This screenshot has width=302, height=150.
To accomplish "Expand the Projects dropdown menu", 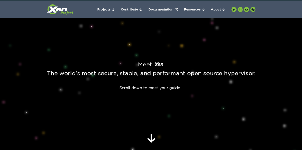I will click(106, 9).
